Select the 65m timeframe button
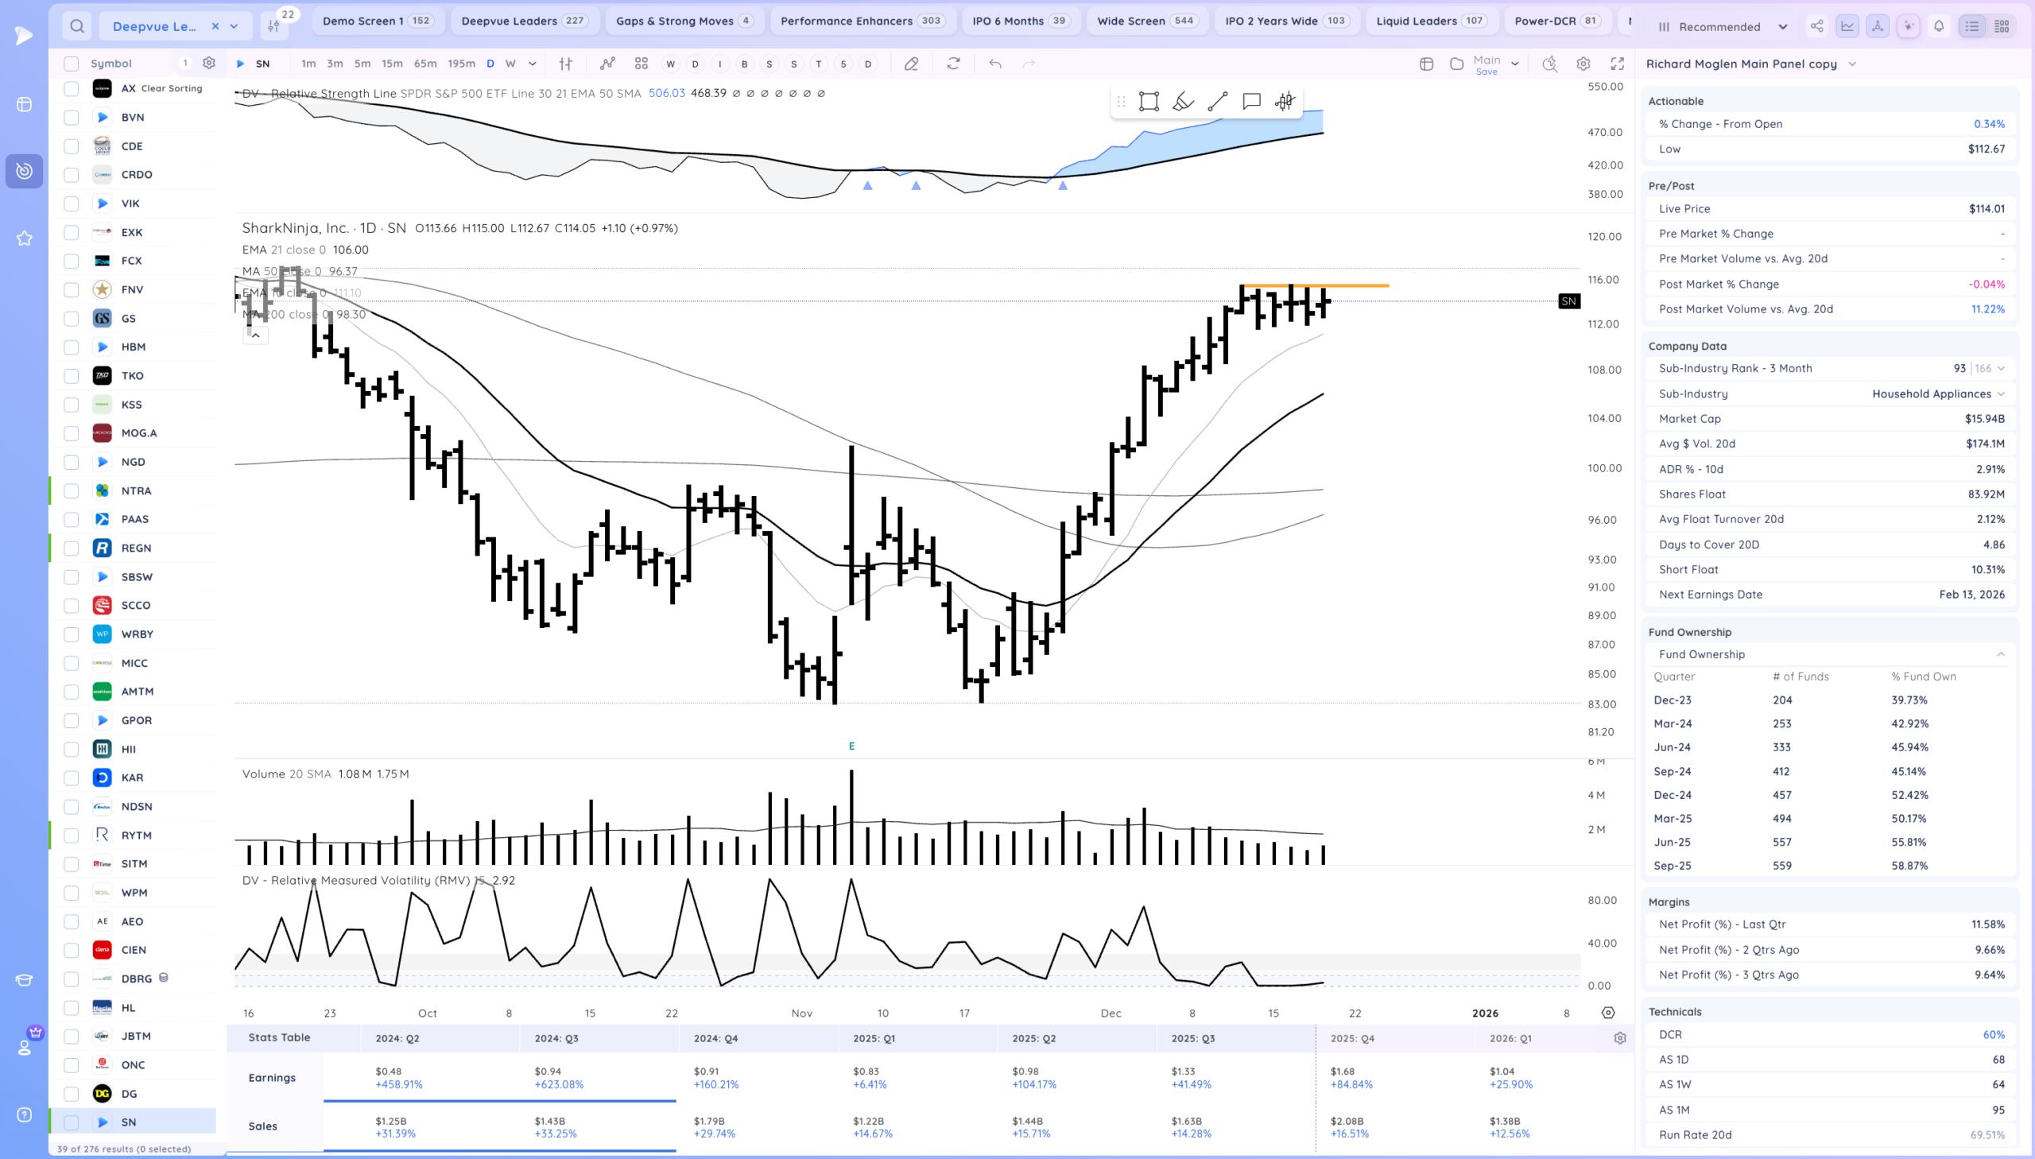Viewport: 2035px width, 1159px height. pyautogui.click(x=425, y=64)
